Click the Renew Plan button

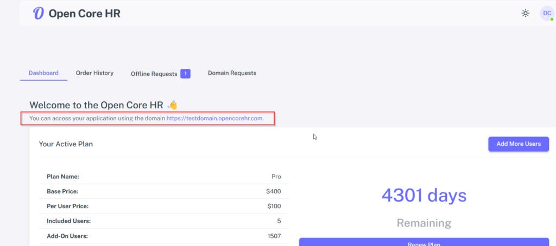click(424, 242)
